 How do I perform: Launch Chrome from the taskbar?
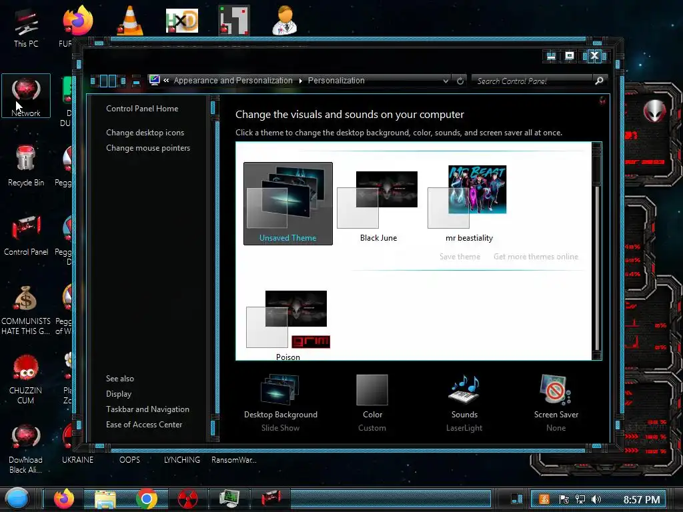[x=146, y=499]
